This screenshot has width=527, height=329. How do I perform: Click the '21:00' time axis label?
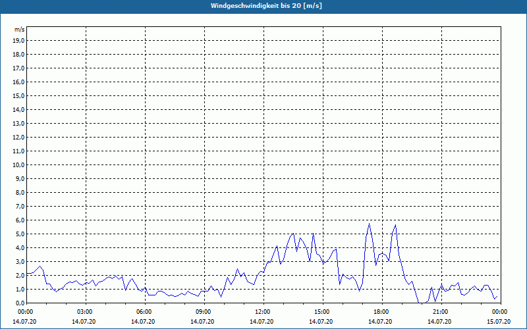pyautogui.click(x=441, y=312)
